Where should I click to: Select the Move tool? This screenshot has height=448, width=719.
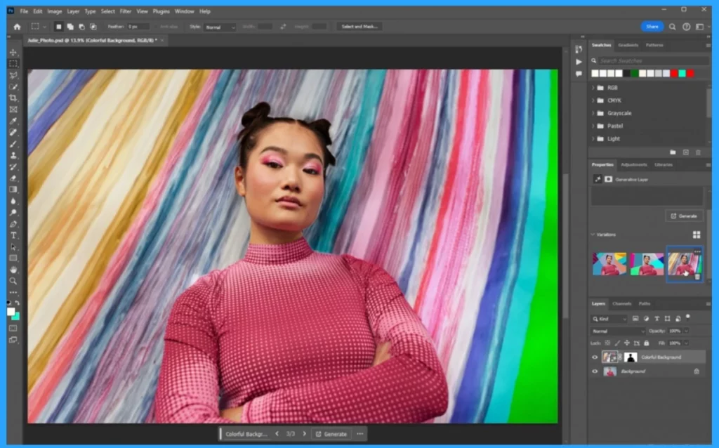click(13, 52)
